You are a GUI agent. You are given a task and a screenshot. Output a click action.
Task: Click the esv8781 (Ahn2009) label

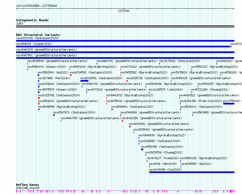pos(163,164)
